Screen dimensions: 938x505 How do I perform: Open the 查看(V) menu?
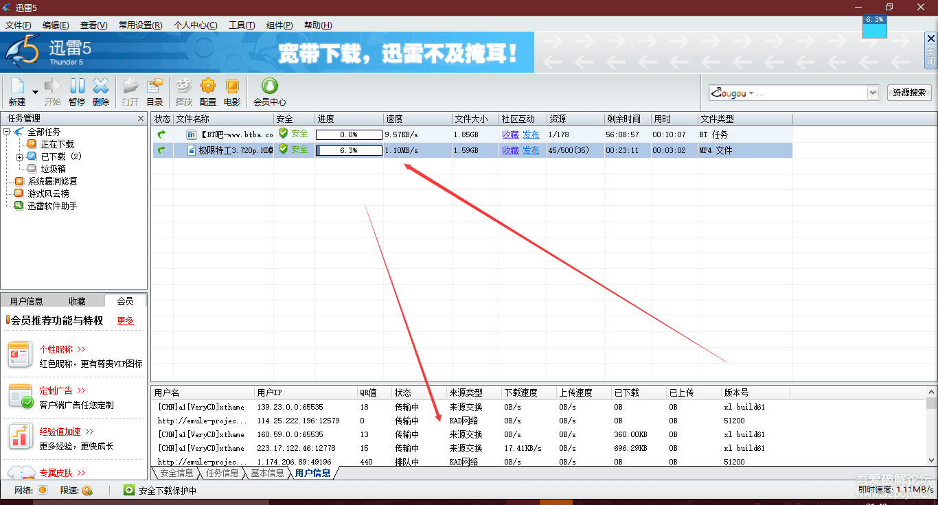93,25
